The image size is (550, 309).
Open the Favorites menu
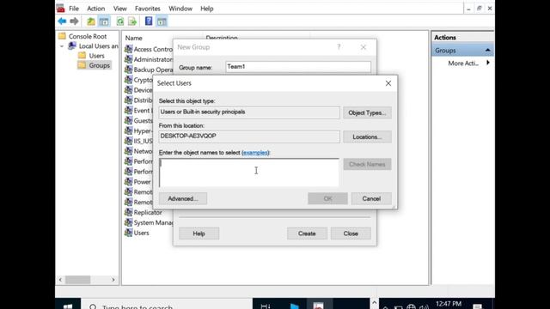point(147,9)
